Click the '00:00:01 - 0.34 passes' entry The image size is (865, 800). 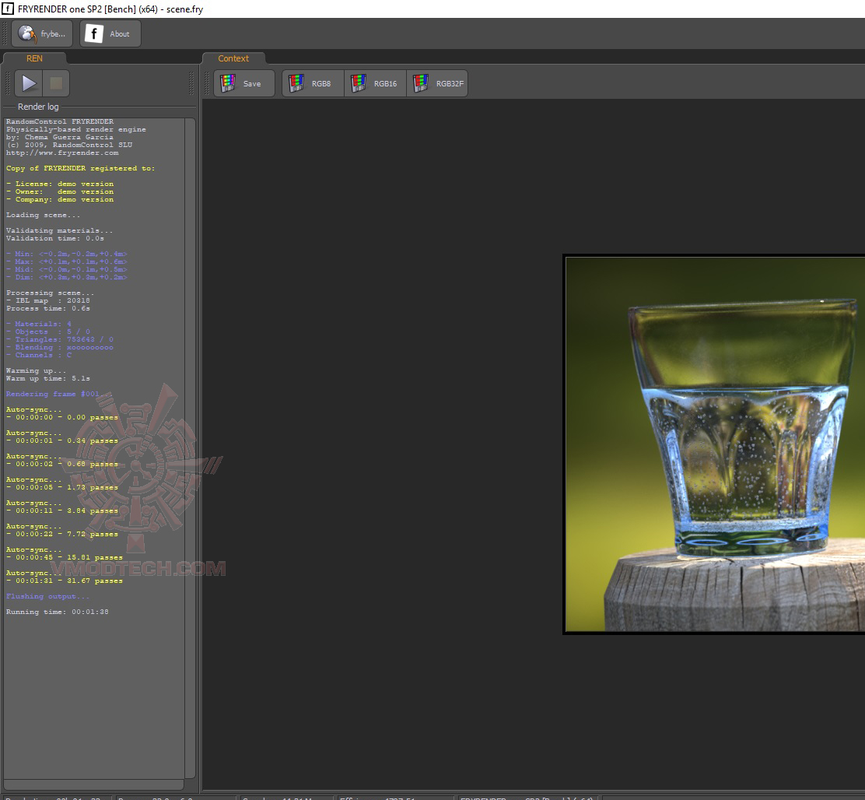[62, 440]
